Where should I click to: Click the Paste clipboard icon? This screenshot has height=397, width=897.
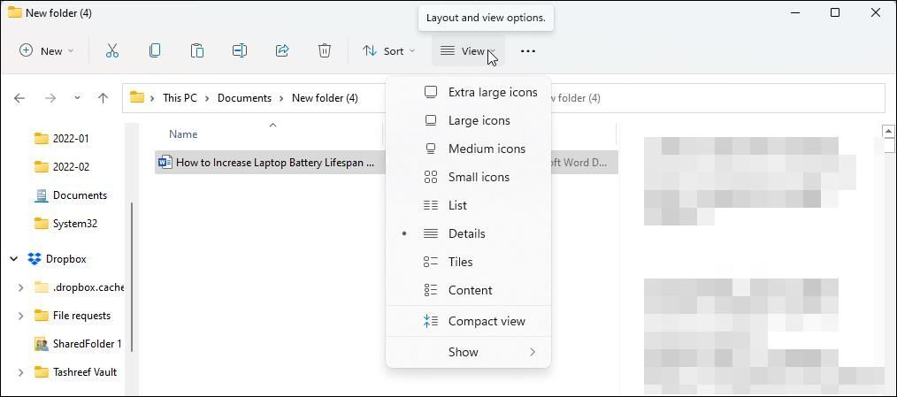[x=197, y=51]
